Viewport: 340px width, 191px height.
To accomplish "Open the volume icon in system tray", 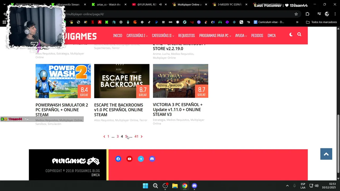I will point(316,186).
